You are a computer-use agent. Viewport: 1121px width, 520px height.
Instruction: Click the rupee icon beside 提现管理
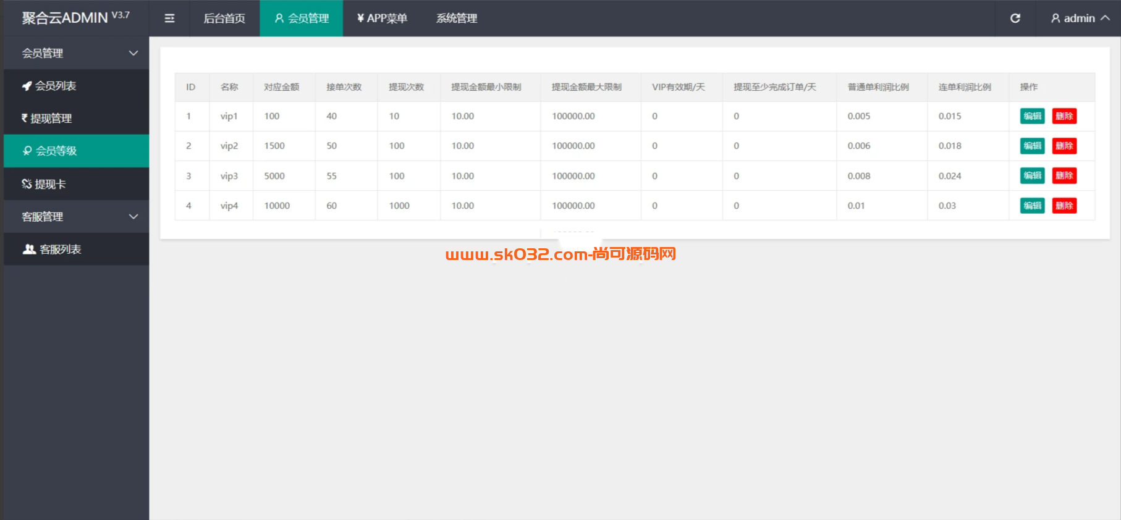coord(25,118)
